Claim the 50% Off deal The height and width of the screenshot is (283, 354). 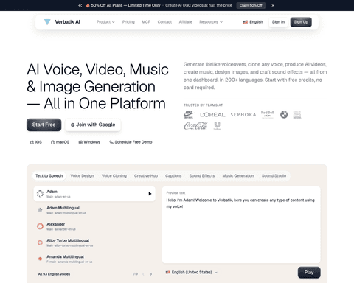tap(251, 5)
